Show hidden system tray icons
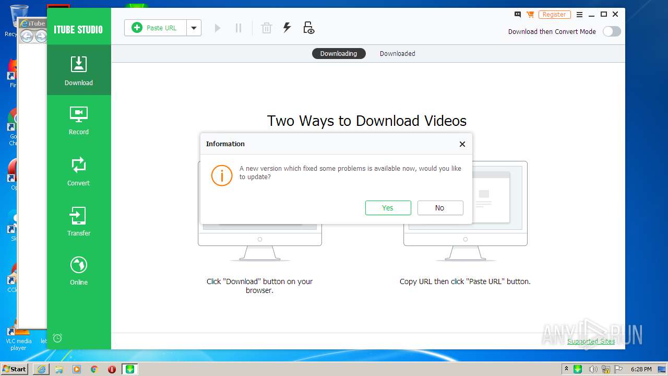The height and width of the screenshot is (376, 668). point(566,369)
